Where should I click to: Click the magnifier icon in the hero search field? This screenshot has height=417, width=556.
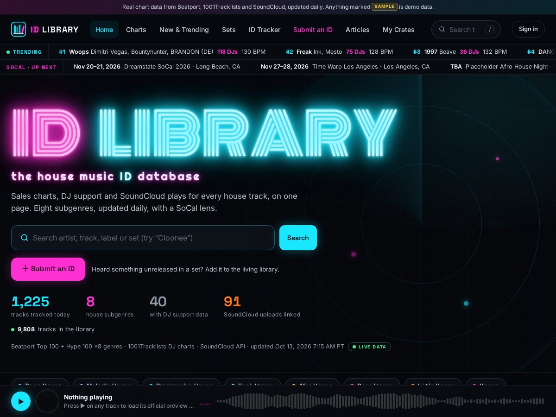point(25,238)
